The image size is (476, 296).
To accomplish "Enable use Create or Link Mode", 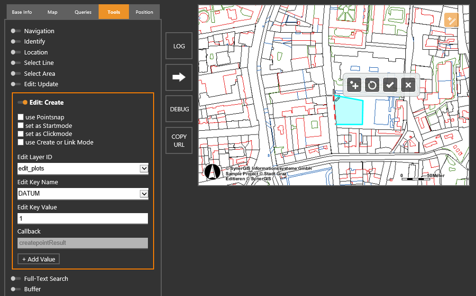I will point(20,142).
